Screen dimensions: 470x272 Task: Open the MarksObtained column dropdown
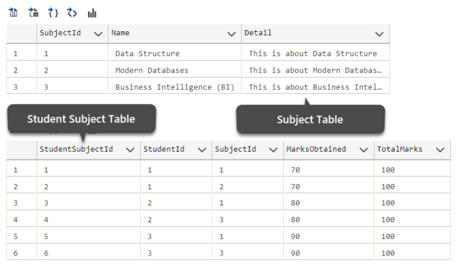pyautogui.click(x=364, y=150)
